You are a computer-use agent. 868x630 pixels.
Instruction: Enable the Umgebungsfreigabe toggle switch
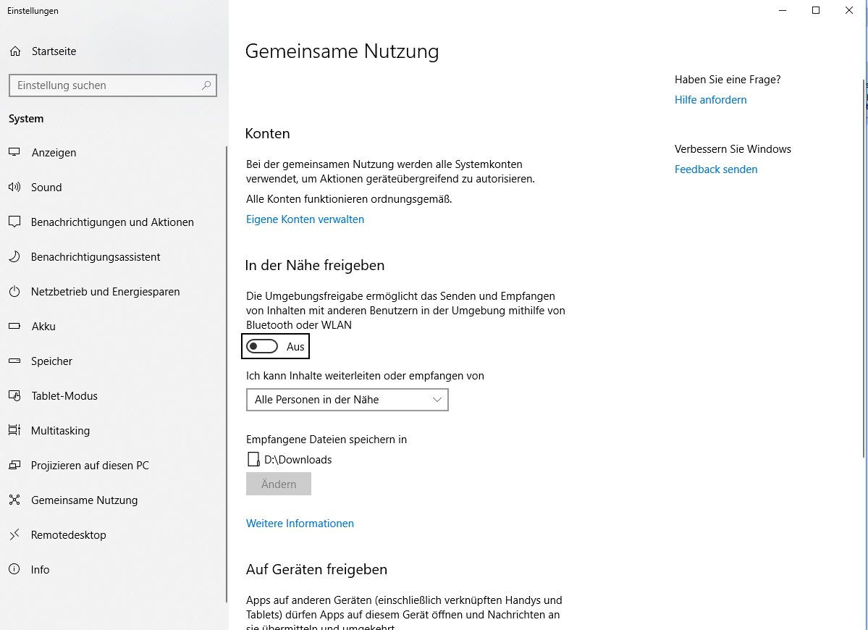[x=262, y=347]
